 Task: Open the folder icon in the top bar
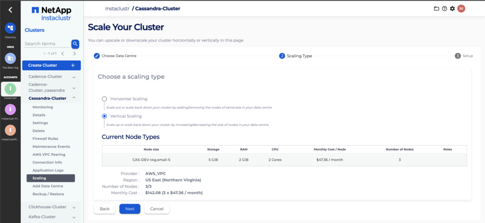click(x=436, y=9)
